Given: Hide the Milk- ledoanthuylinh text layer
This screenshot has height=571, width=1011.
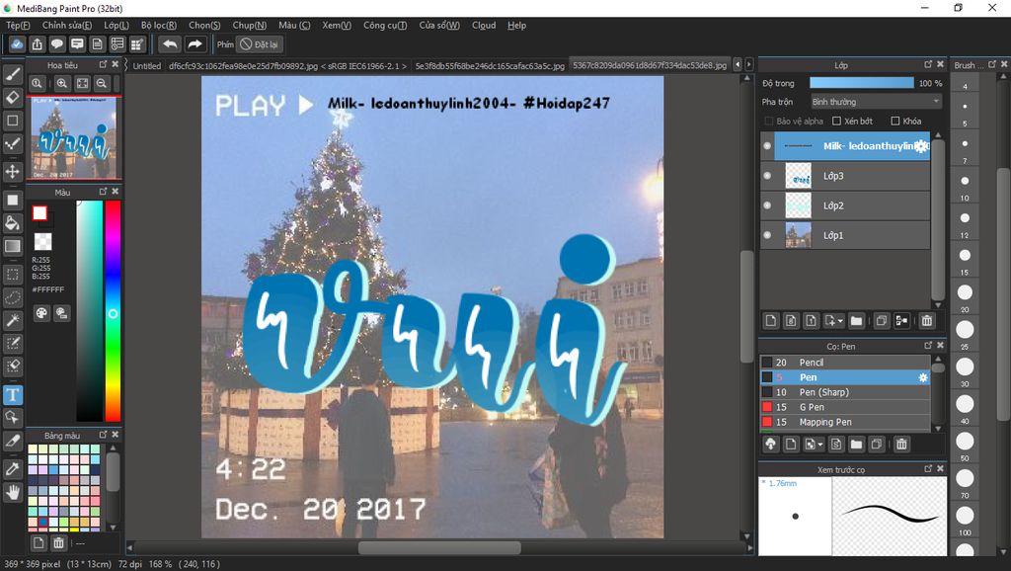Looking at the screenshot, I should [x=767, y=146].
